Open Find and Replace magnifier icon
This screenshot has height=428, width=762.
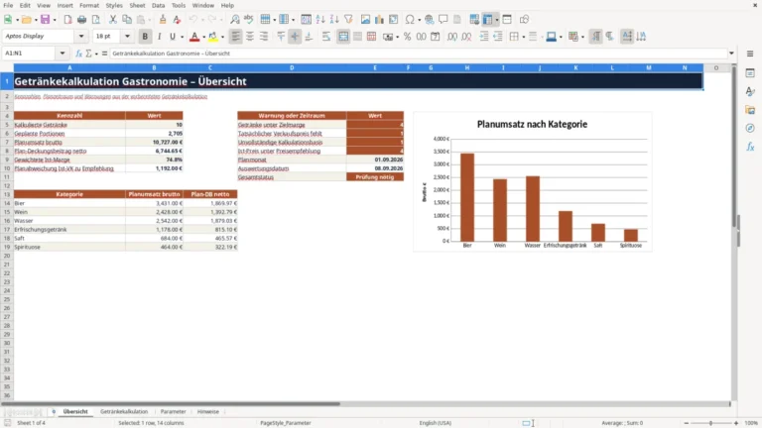coord(235,20)
